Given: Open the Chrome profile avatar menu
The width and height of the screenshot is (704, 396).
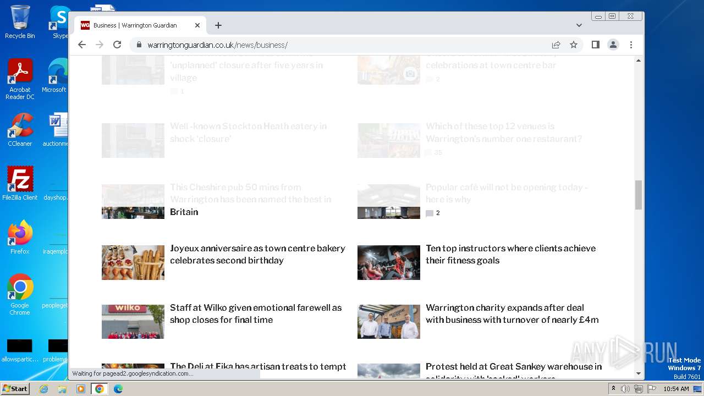Looking at the screenshot, I should [x=613, y=45].
